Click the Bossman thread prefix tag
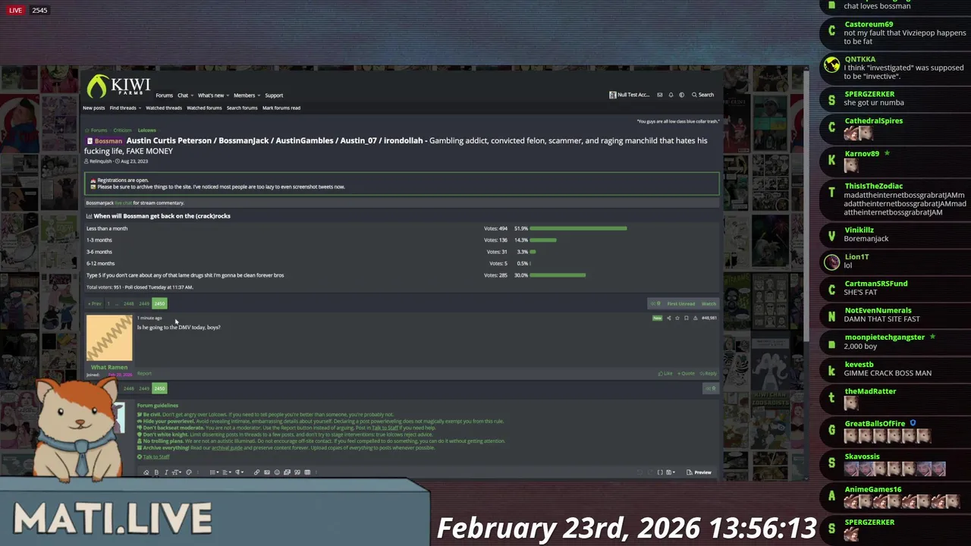This screenshot has width=971, height=546. point(105,141)
